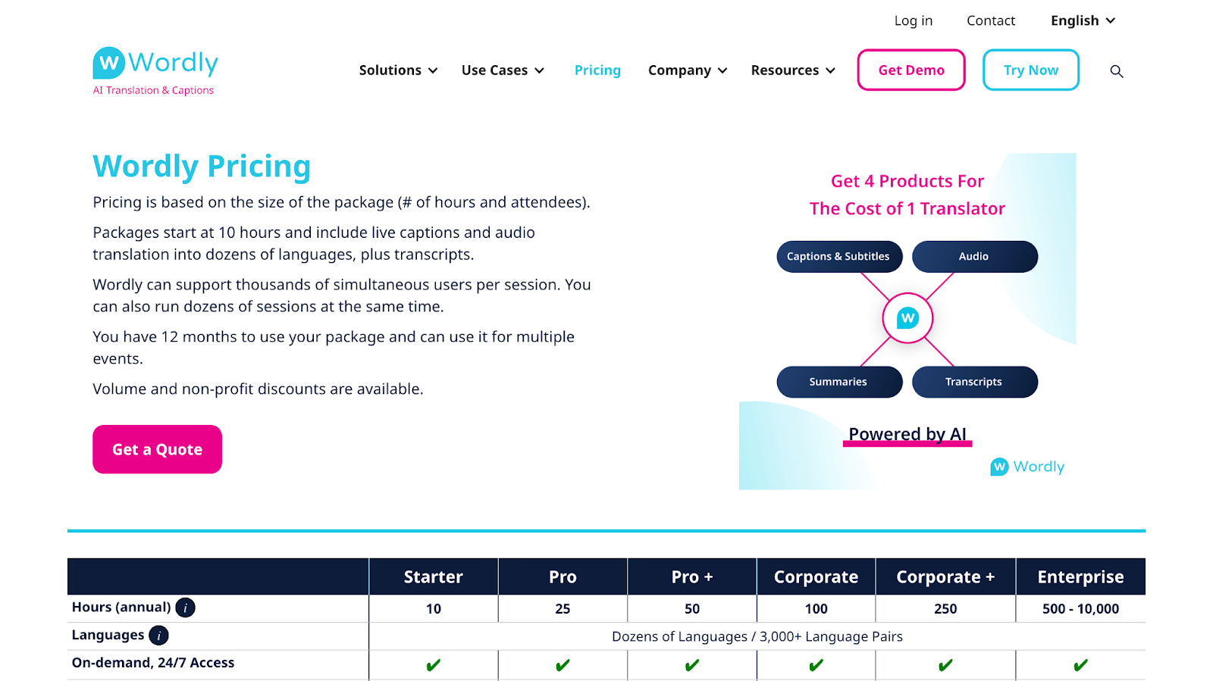
Task: Click Pro + checkmark for On-demand access
Action: [x=692, y=665]
